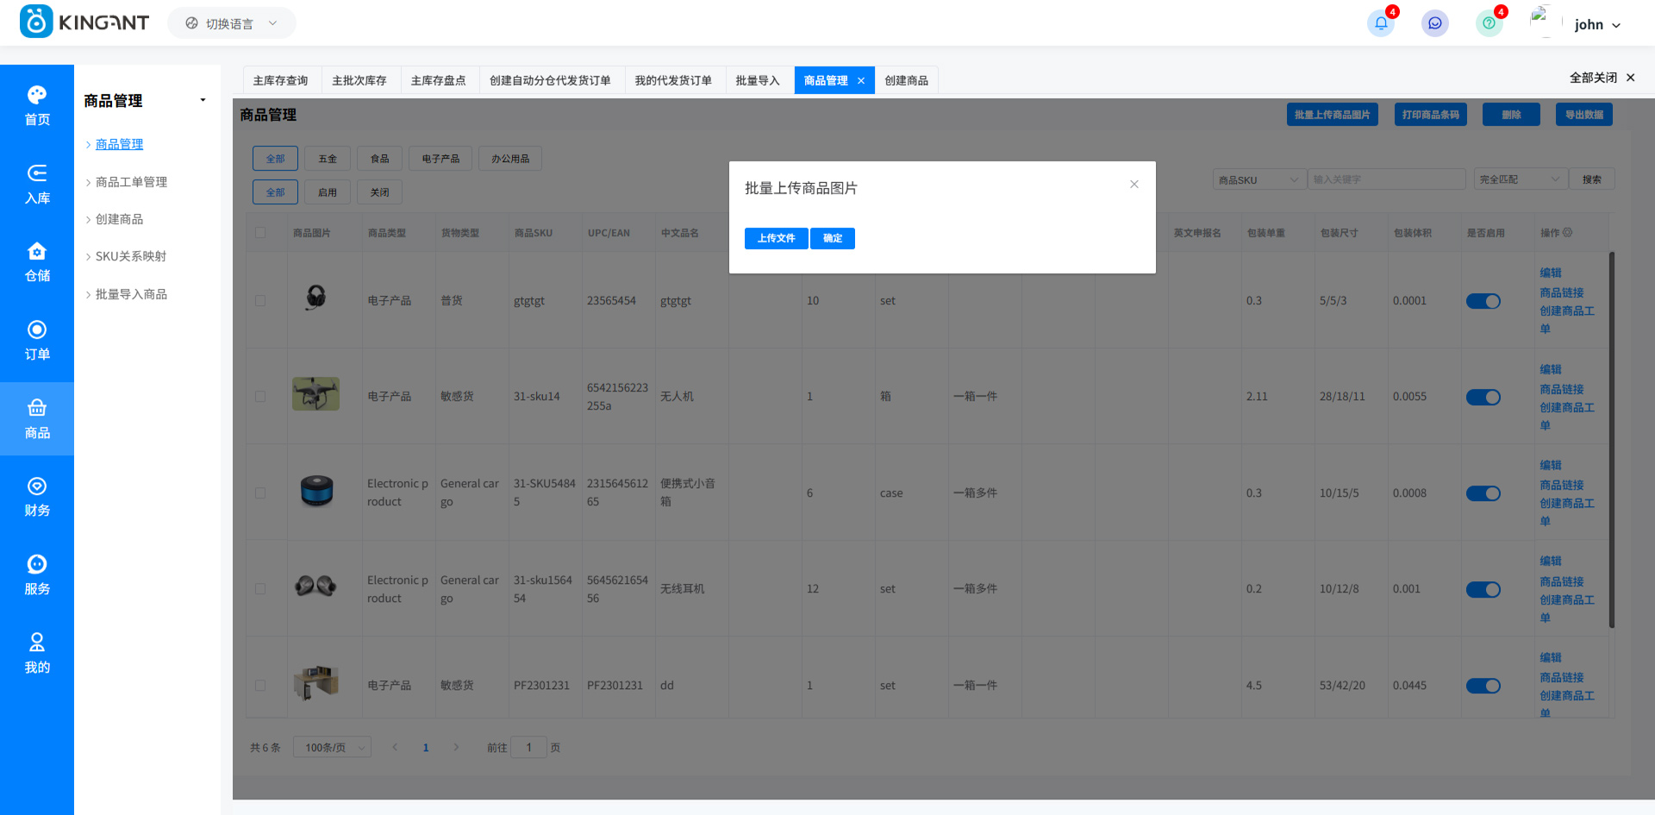This screenshot has width=1655, height=815.
Task: Toggle enable switch for gtgtgt product
Action: coord(1483,301)
